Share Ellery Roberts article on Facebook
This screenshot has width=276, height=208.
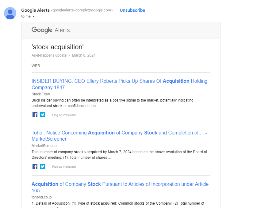(35, 115)
